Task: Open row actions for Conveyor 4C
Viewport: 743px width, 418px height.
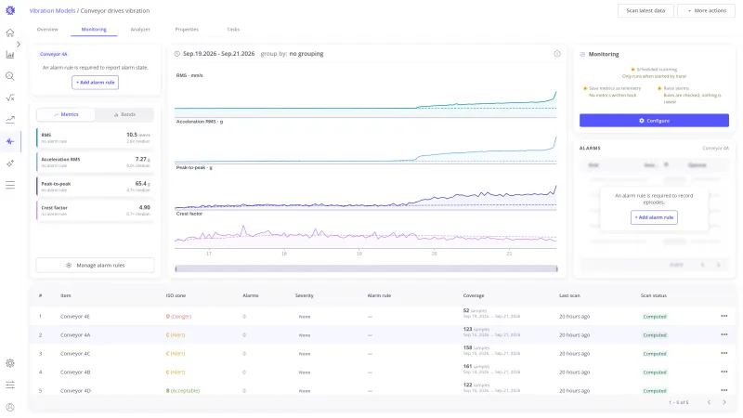Action: 723,353
